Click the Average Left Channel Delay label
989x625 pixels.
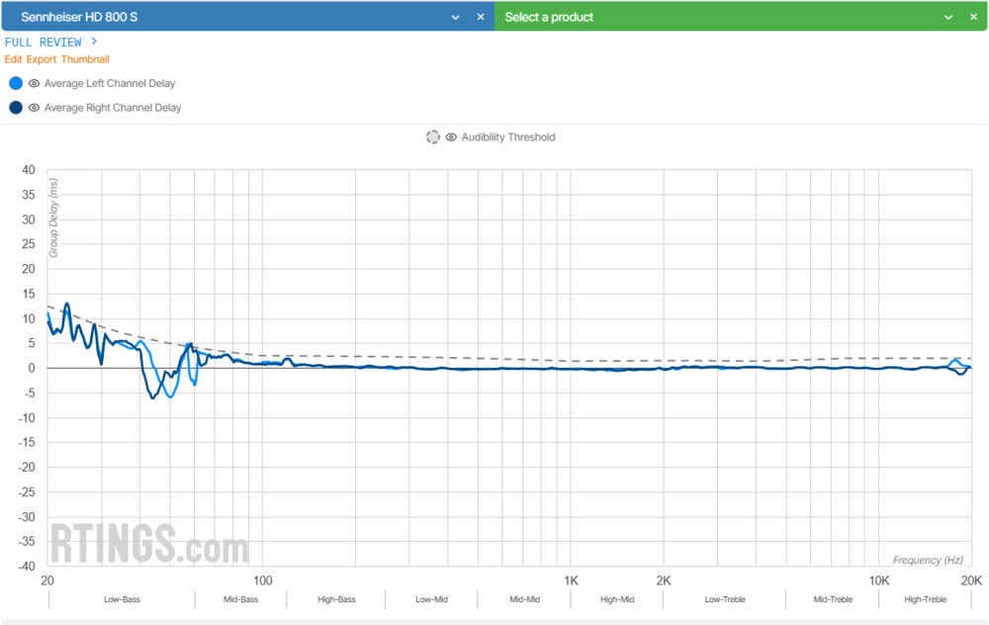point(110,84)
